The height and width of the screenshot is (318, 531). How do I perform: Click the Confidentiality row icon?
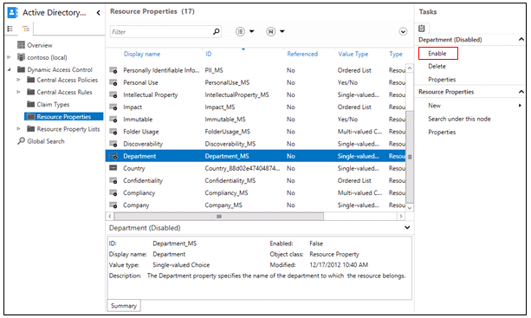tap(113, 180)
